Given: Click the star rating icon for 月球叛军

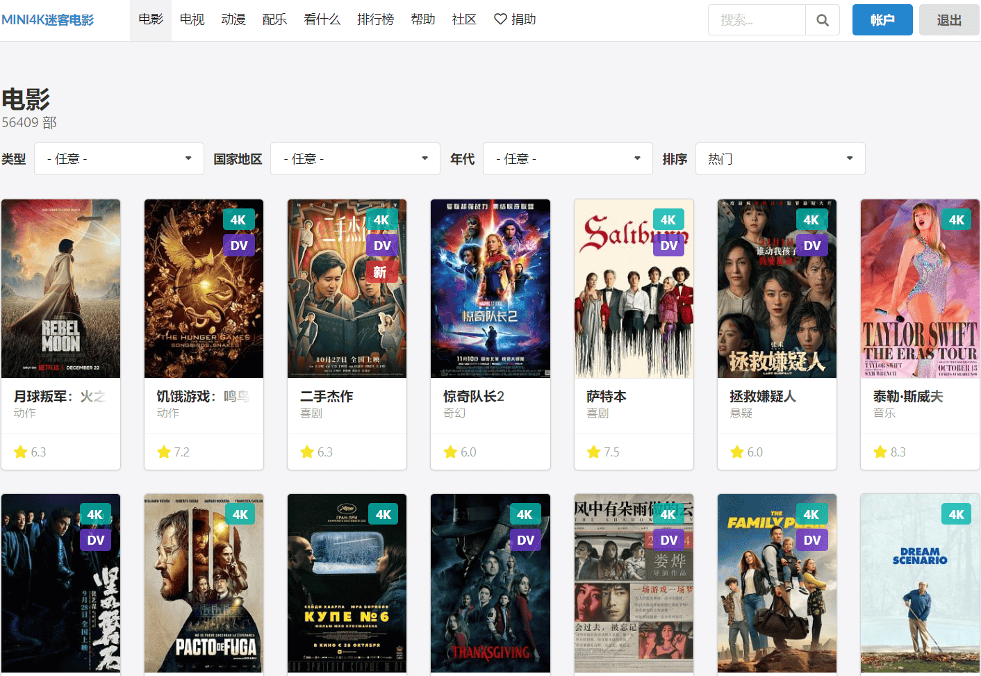Looking at the screenshot, I should pos(21,452).
